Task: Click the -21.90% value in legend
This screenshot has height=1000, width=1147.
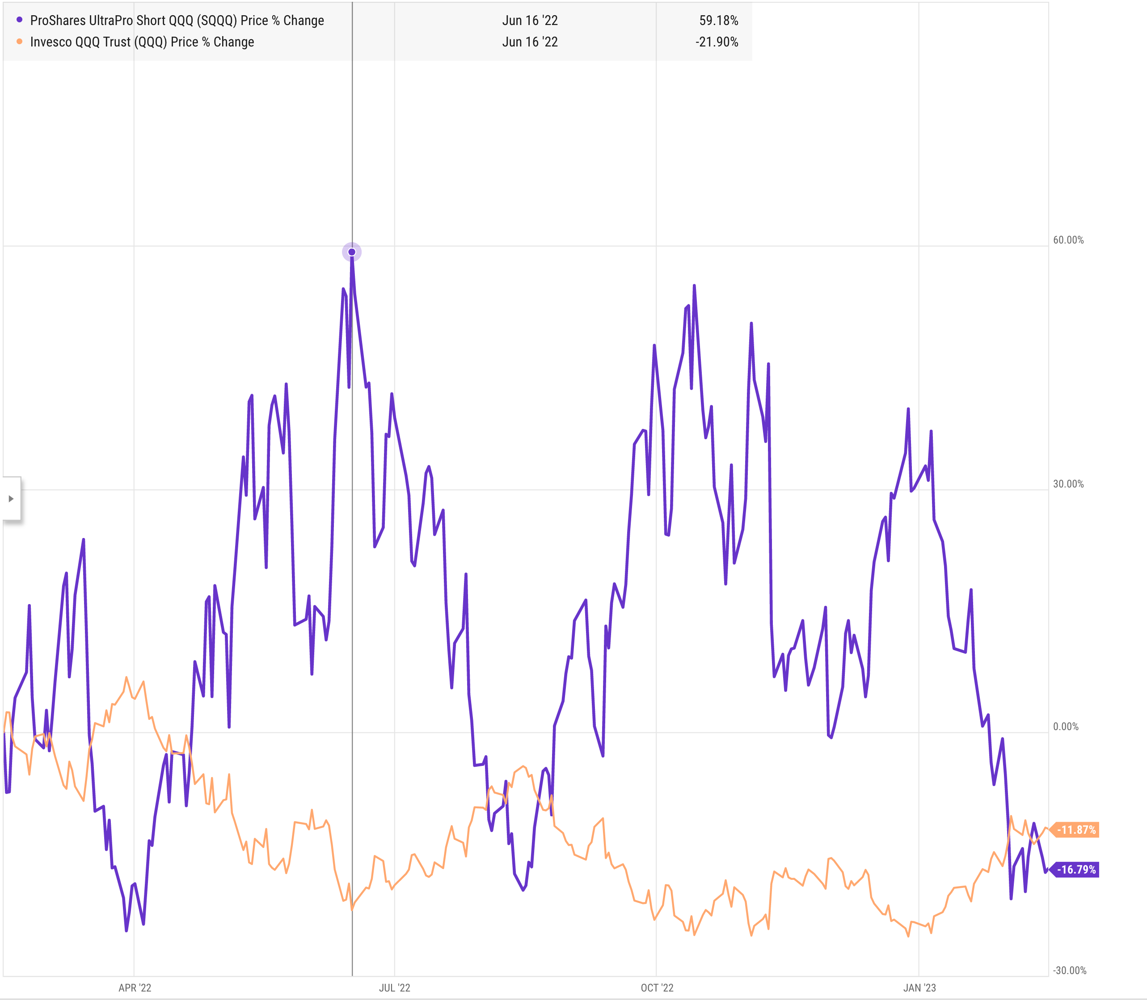Action: [717, 42]
